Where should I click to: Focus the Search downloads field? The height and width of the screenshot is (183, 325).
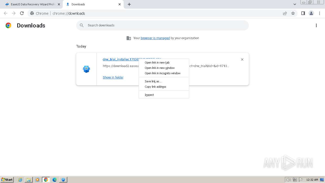162,25
